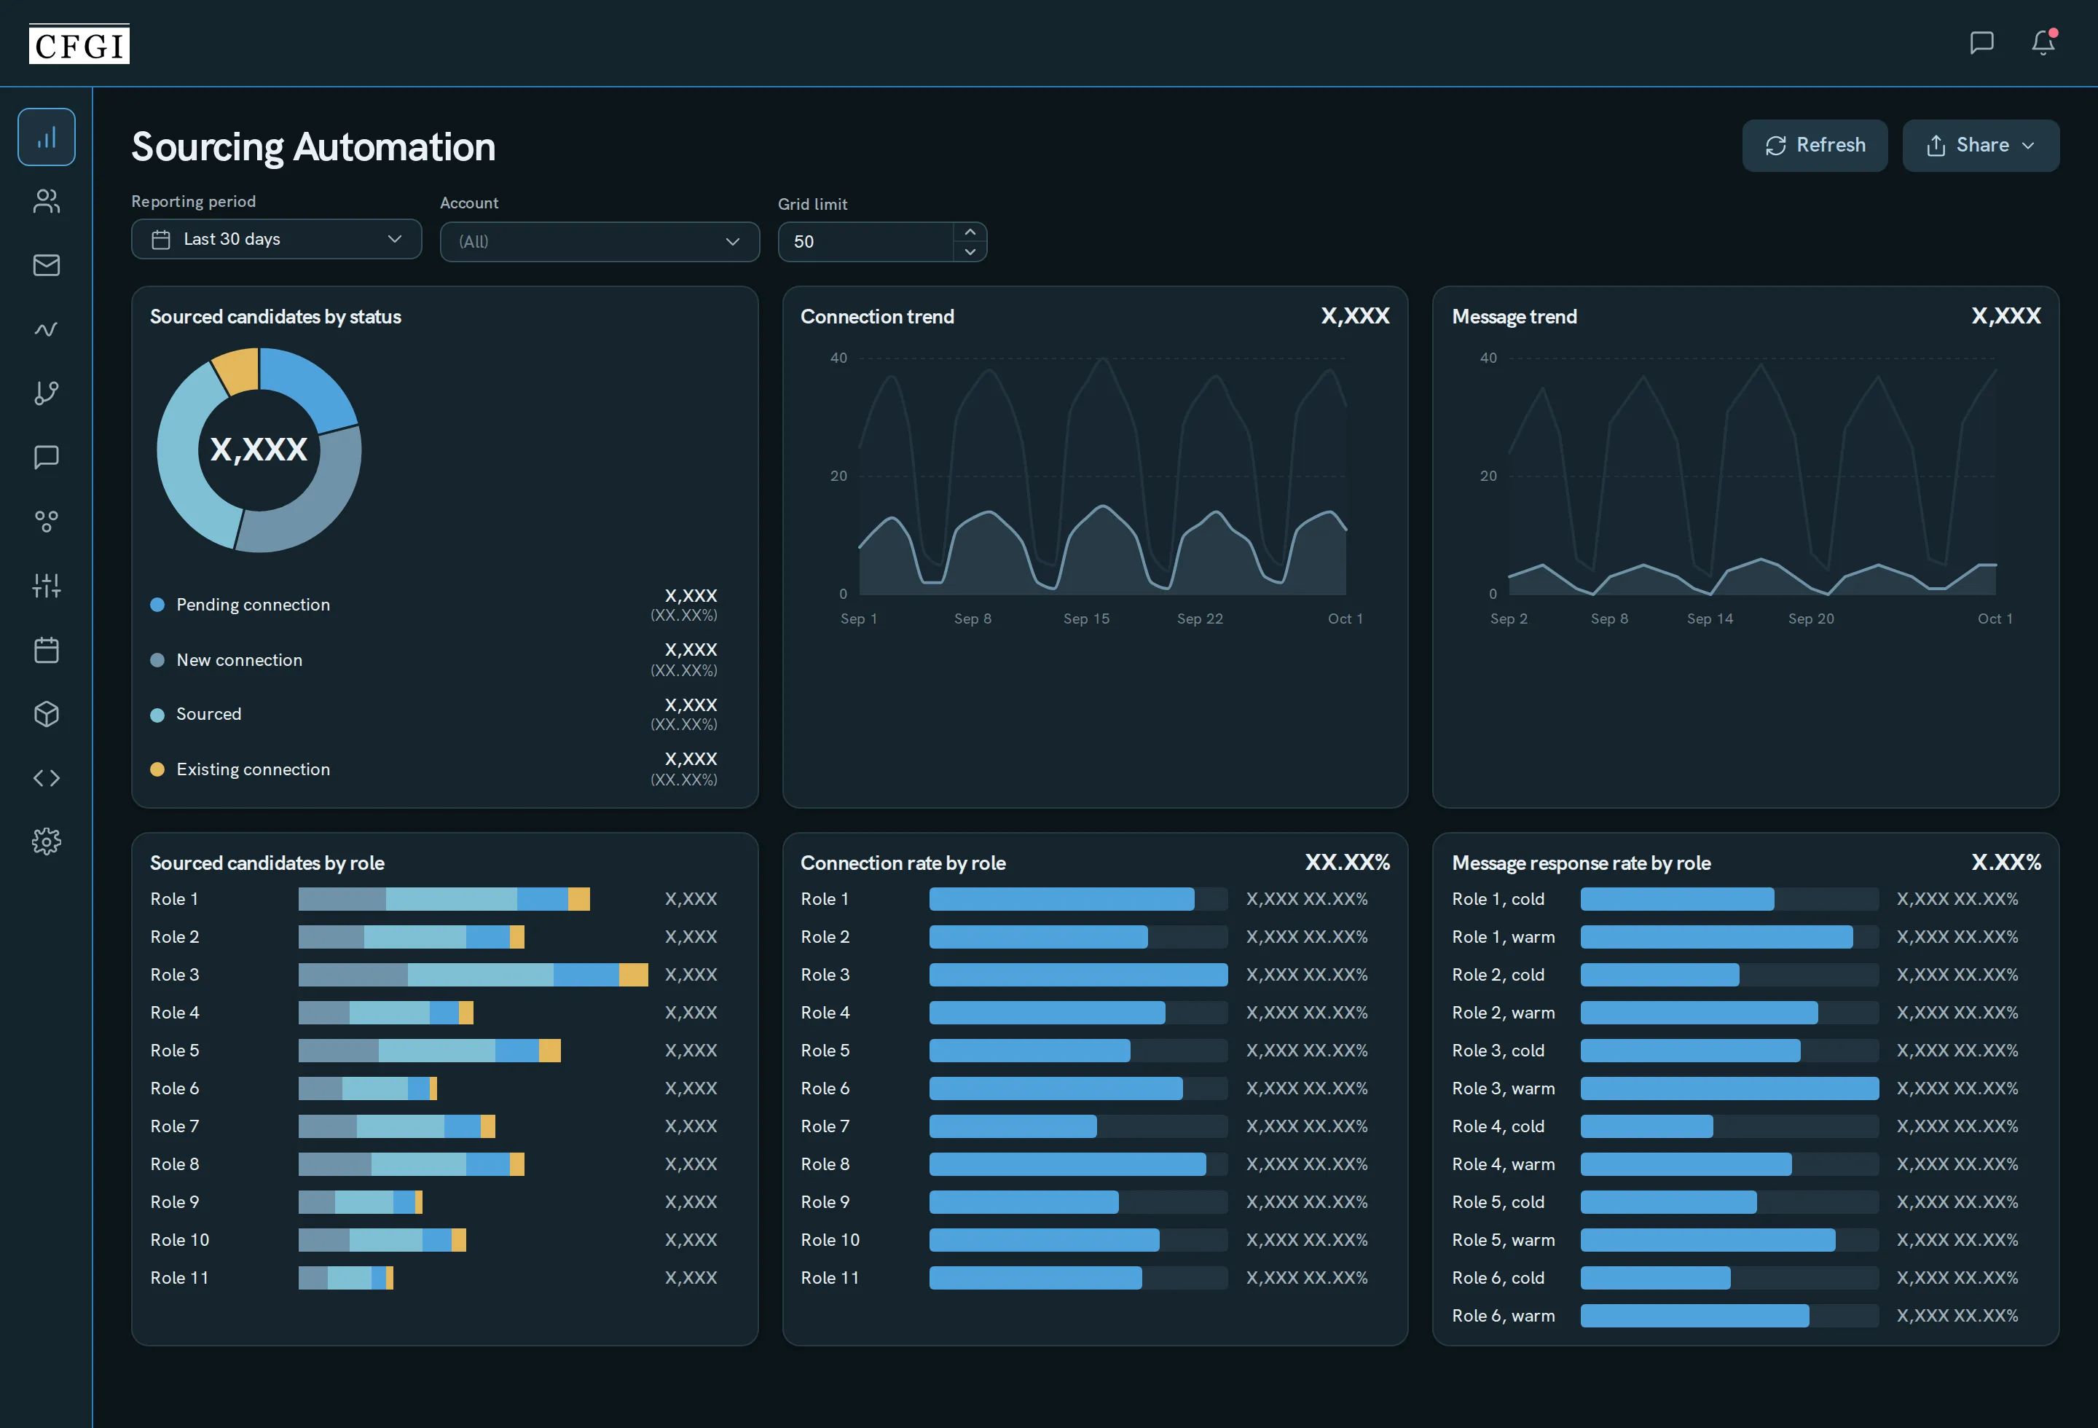Click the Connection rate by role XX.XX% total

click(1347, 862)
